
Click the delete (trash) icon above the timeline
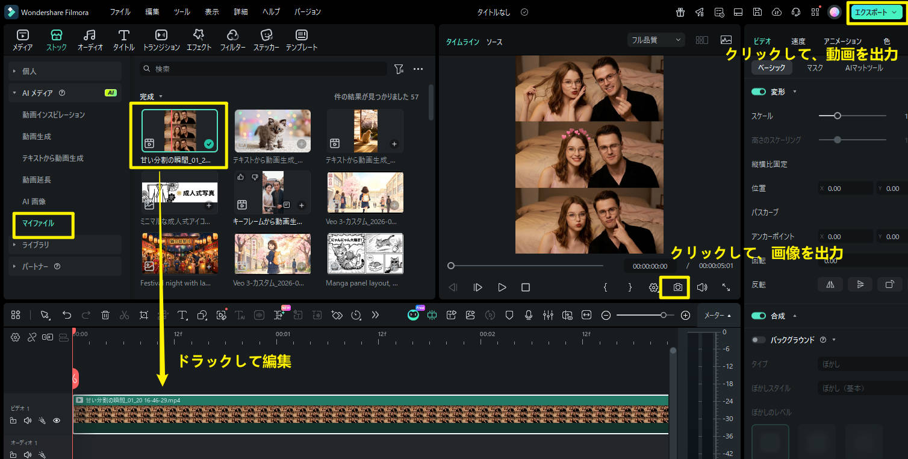105,314
